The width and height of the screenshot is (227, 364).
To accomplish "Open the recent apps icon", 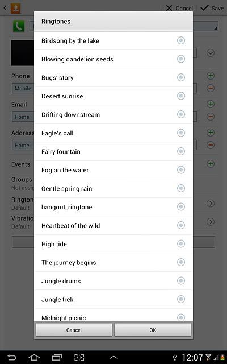I will click(57, 357).
